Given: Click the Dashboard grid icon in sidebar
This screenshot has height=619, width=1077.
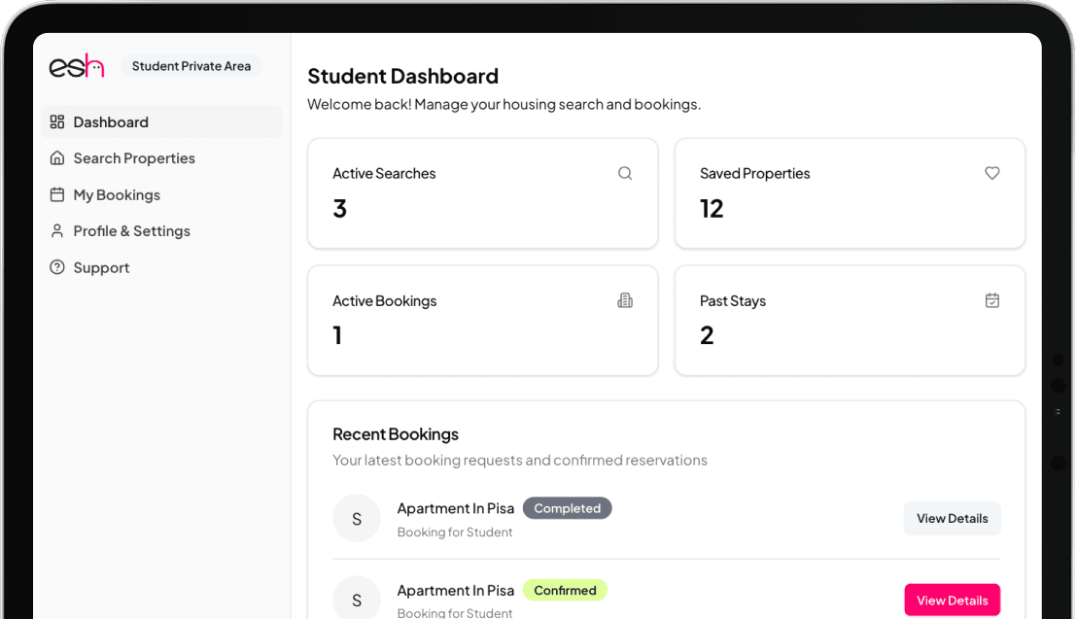Looking at the screenshot, I should pos(57,122).
